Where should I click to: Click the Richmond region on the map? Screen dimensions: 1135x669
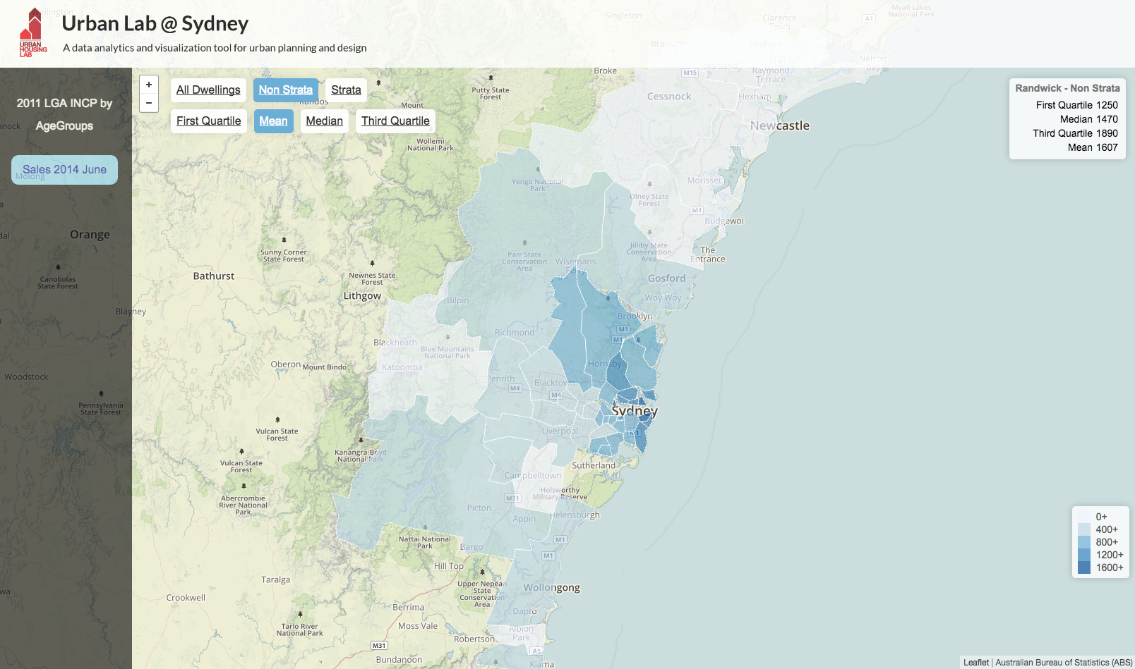click(x=515, y=332)
